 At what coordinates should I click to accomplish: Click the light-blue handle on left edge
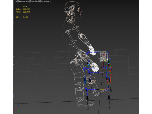point(13,96)
